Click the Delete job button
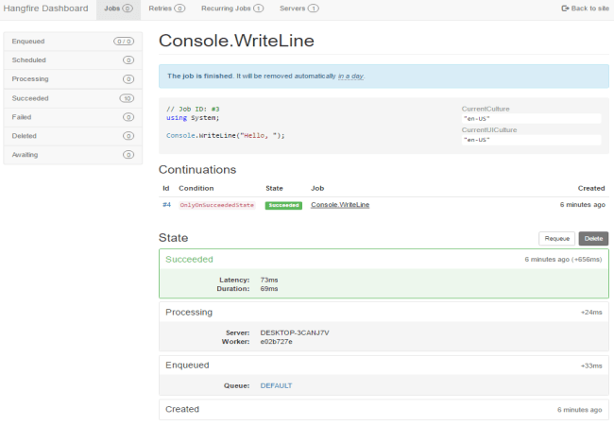Image resolution: width=614 pixels, height=425 pixels. 593,239
